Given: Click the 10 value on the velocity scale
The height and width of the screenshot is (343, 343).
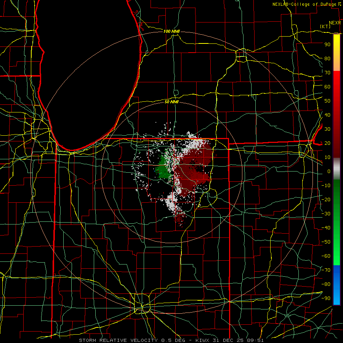Looking at the screenshot, I should (x=327, y=157).
